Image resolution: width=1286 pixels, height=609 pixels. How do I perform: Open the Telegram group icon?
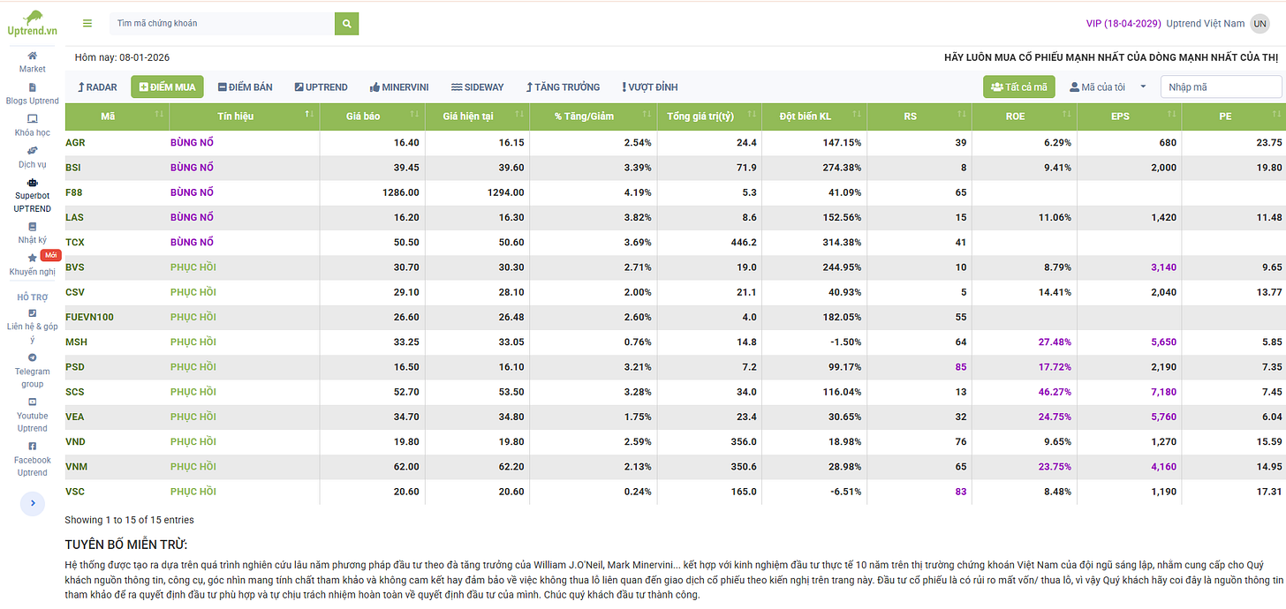pos(33,357)
